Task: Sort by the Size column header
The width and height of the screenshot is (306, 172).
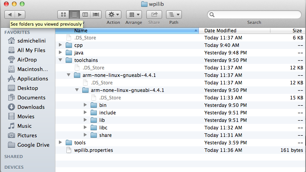Action: [297, 30]
